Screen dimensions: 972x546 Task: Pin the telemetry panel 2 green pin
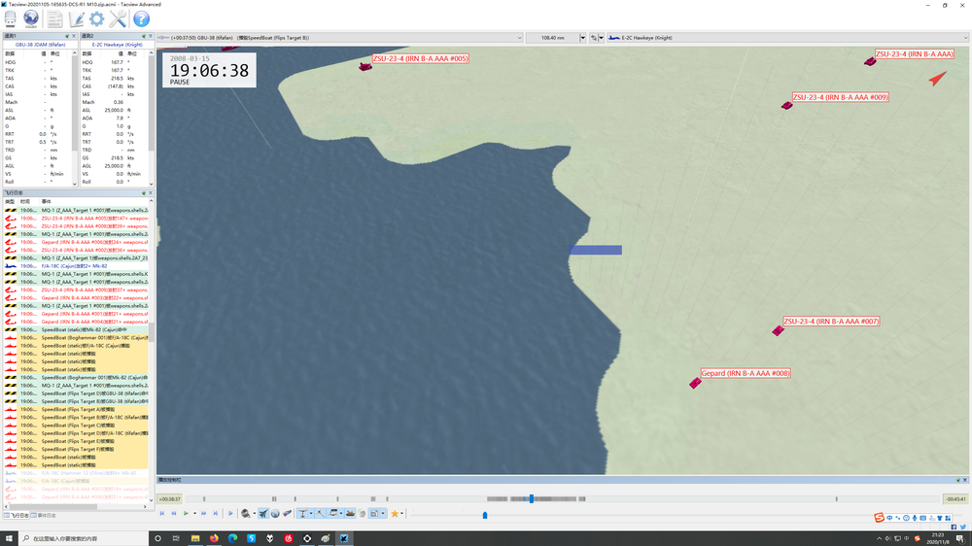(x=144, y=36)
